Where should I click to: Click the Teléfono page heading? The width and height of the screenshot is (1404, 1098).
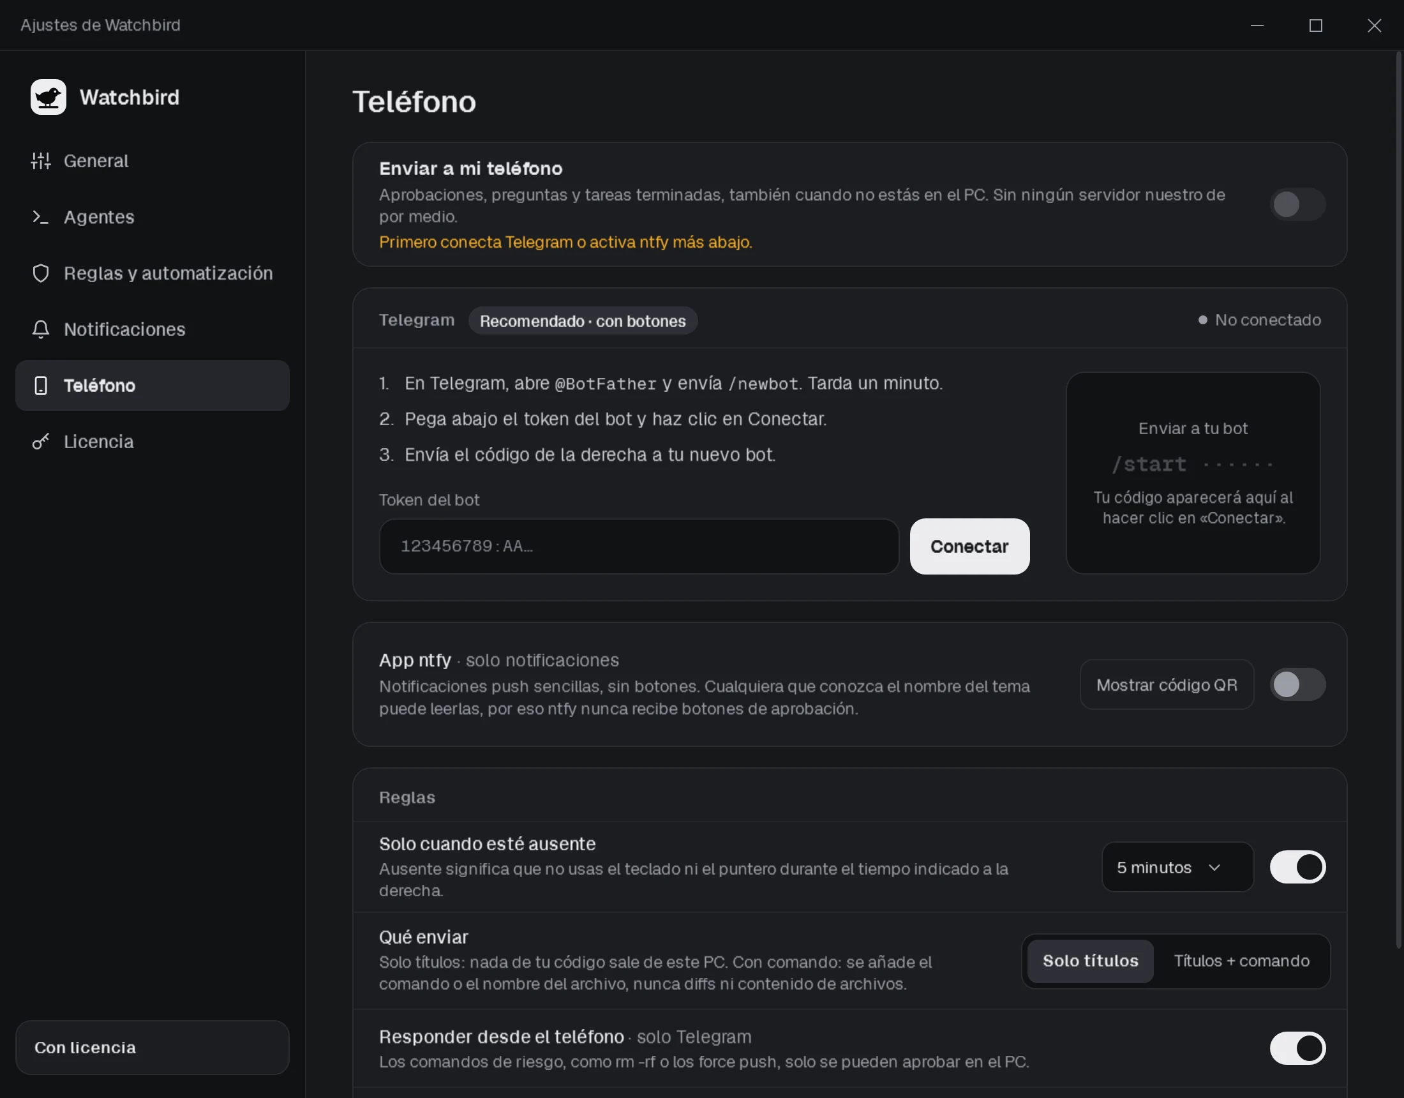click(414, 102)
